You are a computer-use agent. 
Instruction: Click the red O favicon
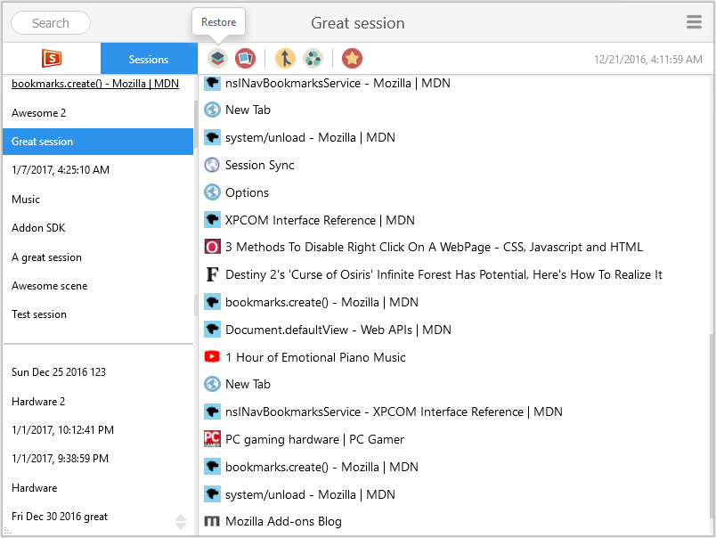click(212, 247)
